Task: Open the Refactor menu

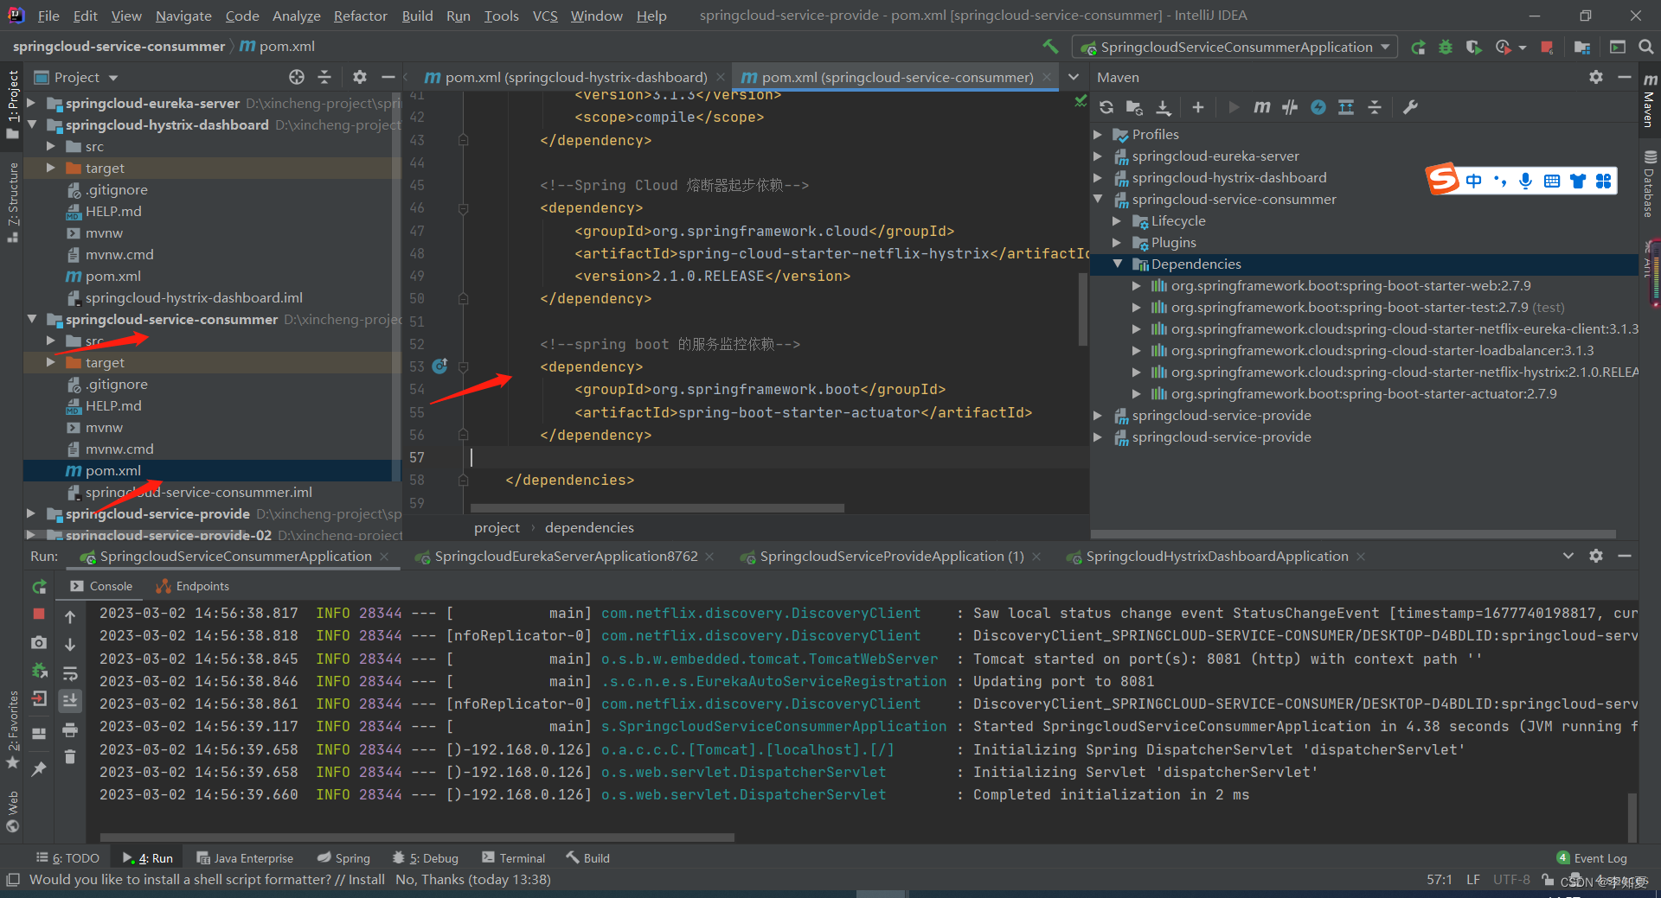Action: coord(360,16)
